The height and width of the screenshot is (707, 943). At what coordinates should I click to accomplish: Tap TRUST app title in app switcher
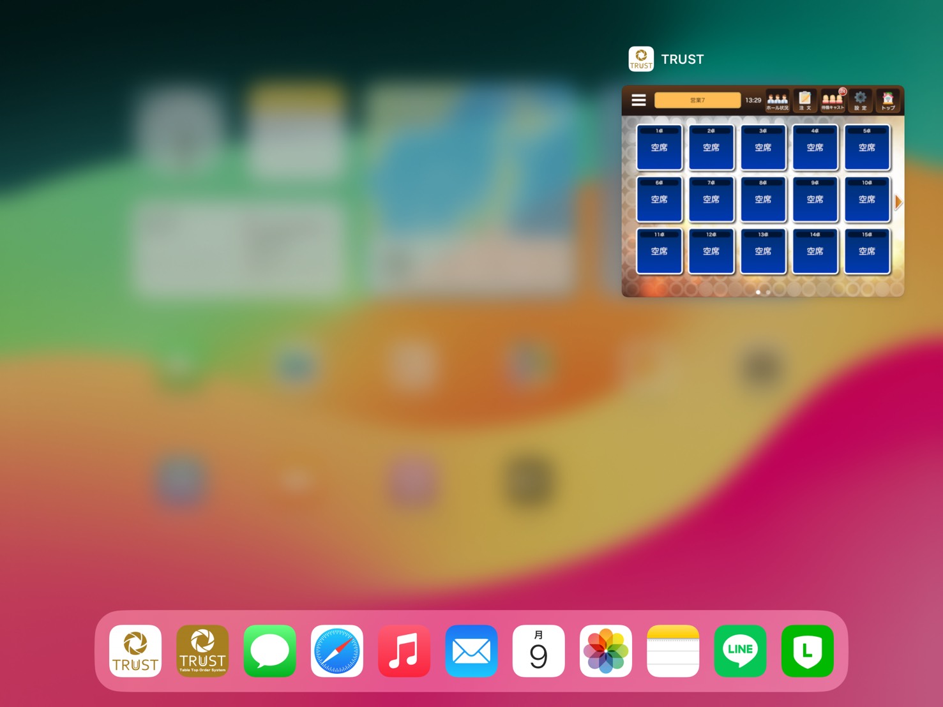682,59
